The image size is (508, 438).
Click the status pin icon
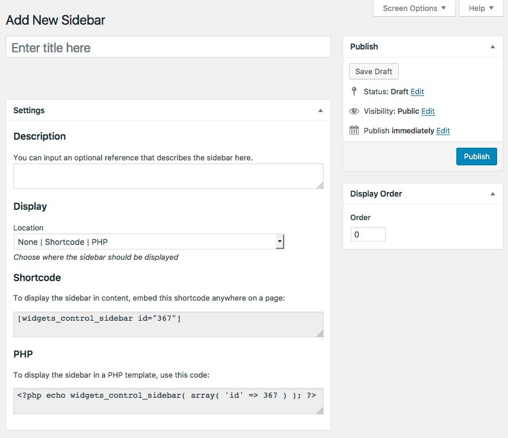point(354,91)
